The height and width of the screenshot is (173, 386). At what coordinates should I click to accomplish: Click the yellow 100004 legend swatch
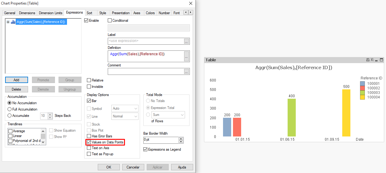pyautogui.click(x=362, y=97)
